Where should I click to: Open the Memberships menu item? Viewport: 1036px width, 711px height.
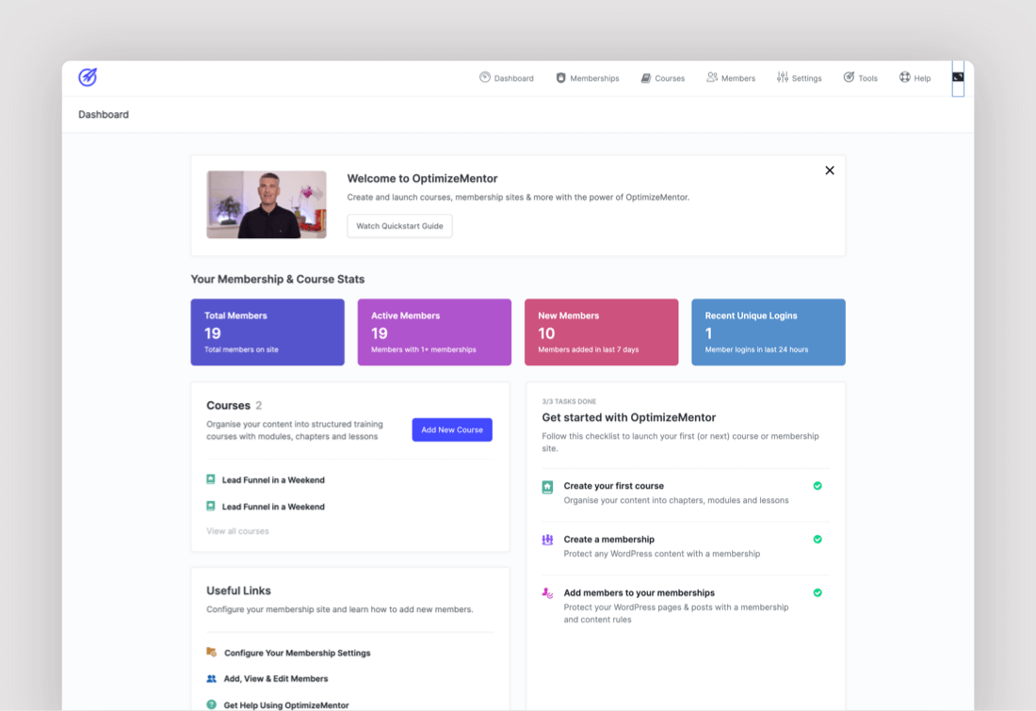coord(588,78)
